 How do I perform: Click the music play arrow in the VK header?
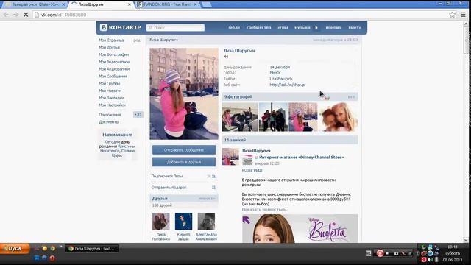coord(316,28)
